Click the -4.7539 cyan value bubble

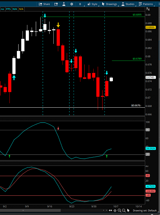pyautogui.click(x=150, y=186)
